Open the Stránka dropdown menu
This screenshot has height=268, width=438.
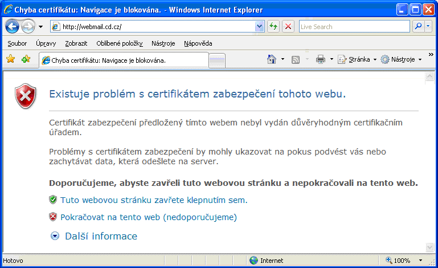tap(357, 59)
